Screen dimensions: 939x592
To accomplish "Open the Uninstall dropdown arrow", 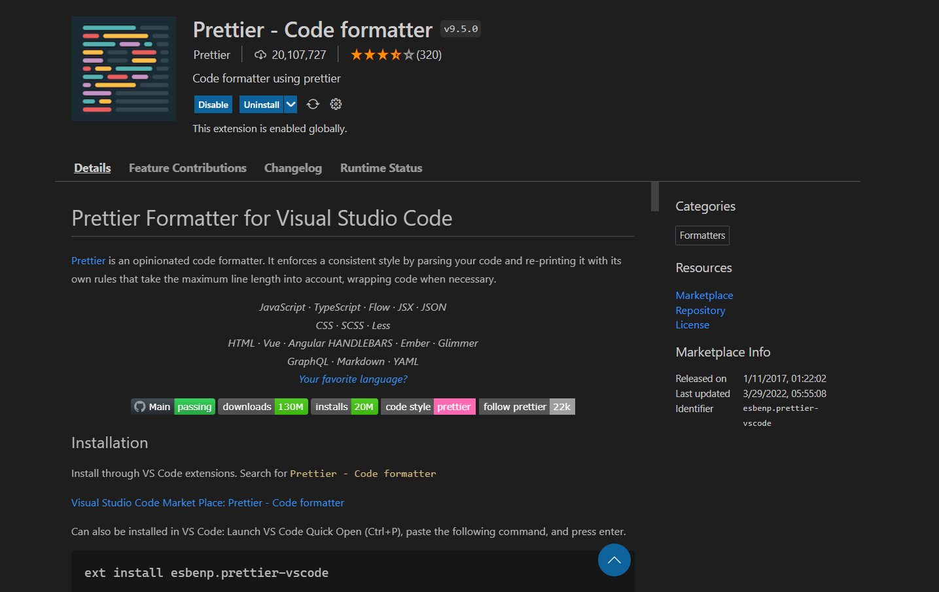I will [291, 105].
